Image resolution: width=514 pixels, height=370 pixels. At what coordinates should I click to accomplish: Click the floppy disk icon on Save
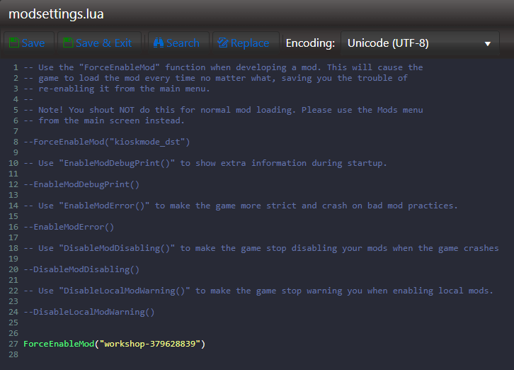click(14, 43)
